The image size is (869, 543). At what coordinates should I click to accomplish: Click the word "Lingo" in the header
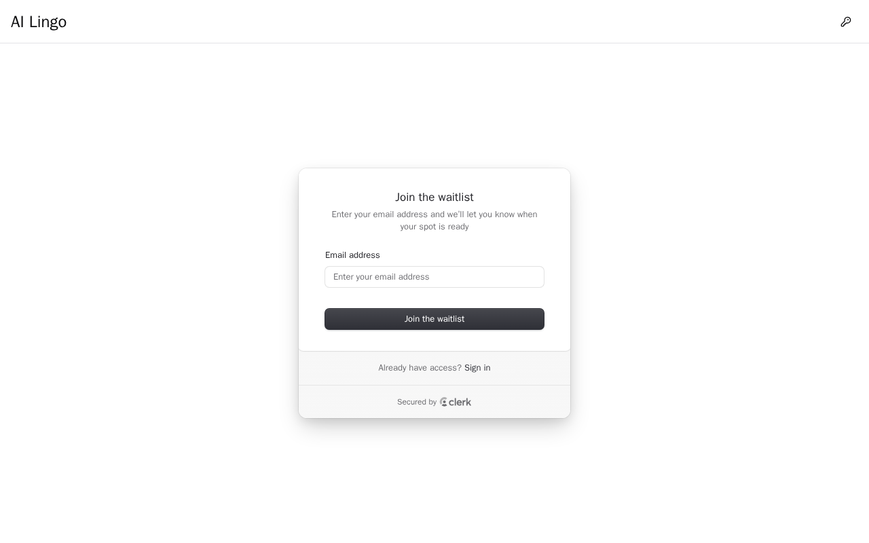click(x=48, y=22)
